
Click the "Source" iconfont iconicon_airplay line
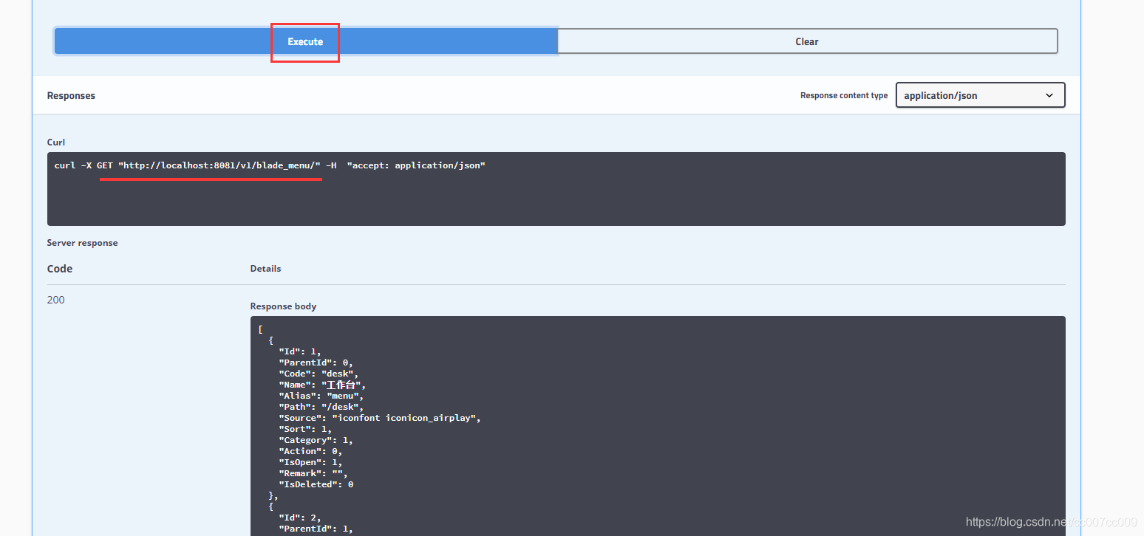pyautogui.click(x=380, y=418)
